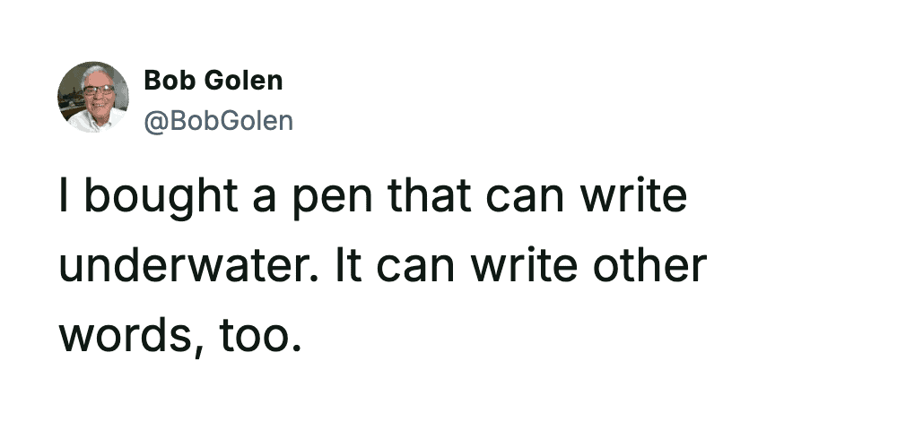Click the eyeglasses in the profile picture

coord(98,90)
